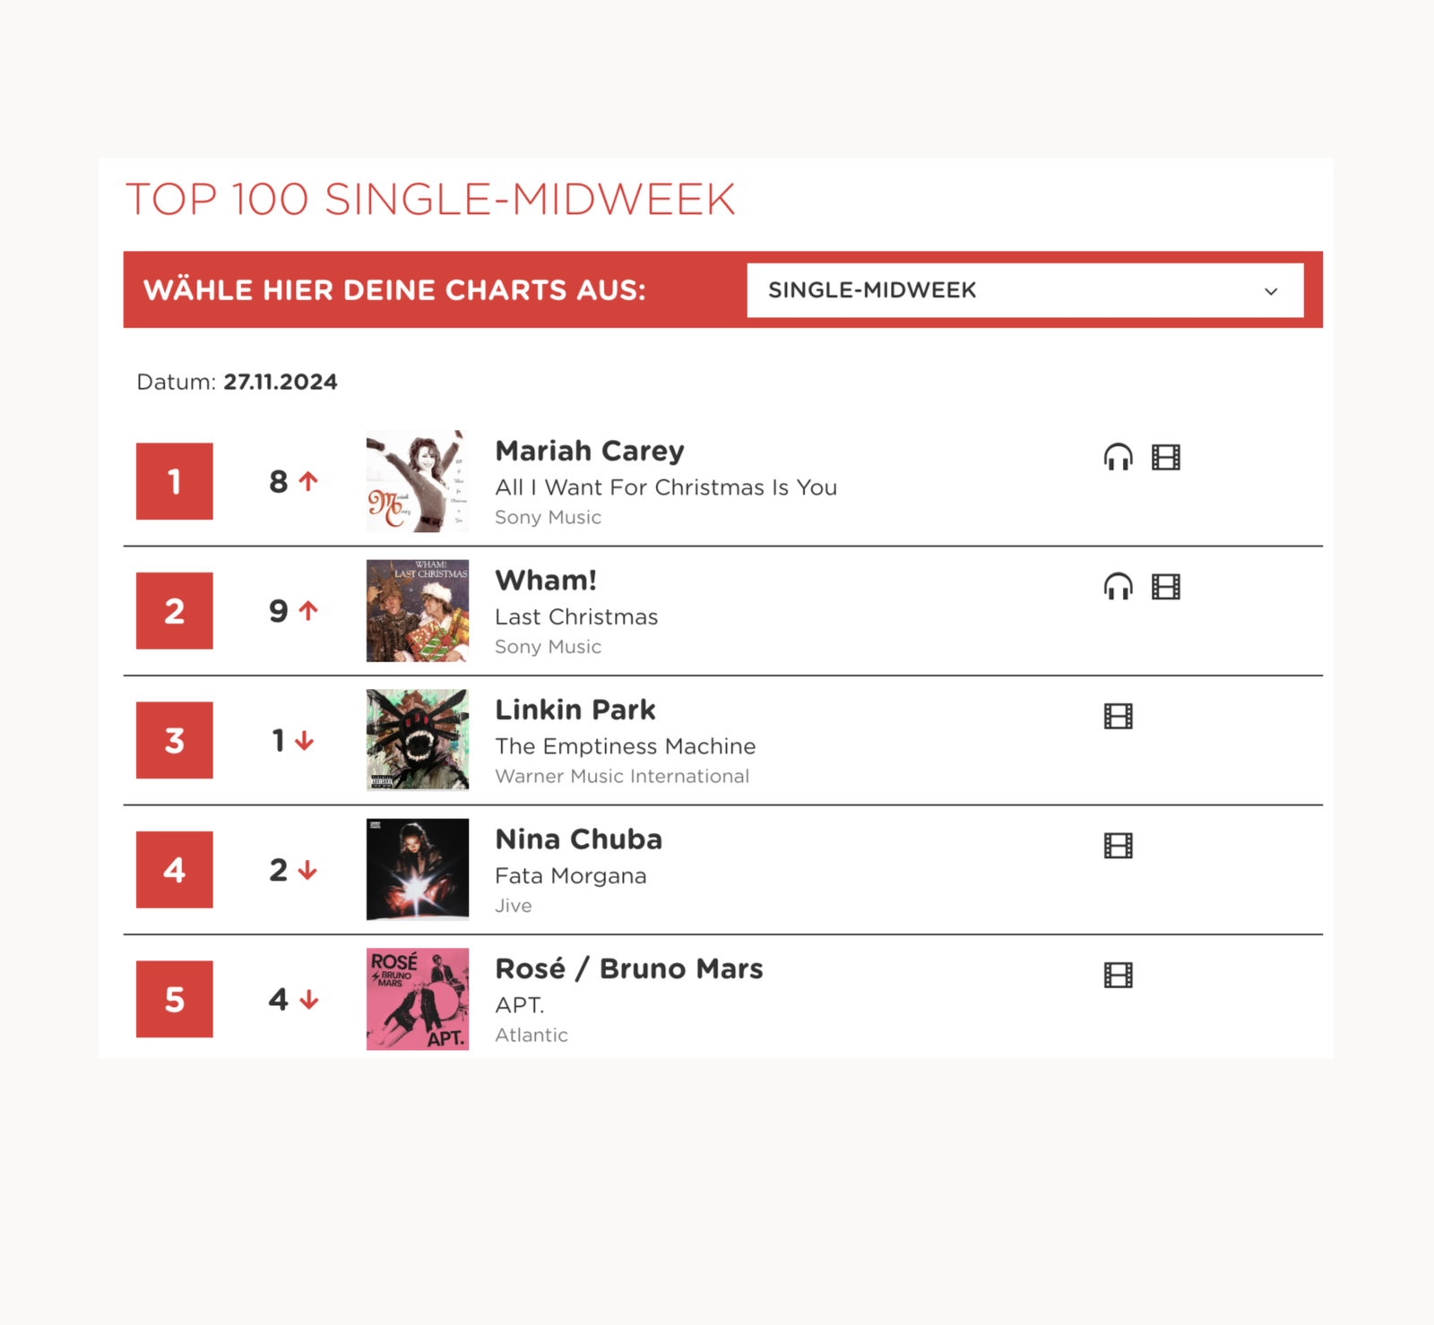Open the video icon for Wham!
1434x1325 pixels.
tap(1166, 587)
